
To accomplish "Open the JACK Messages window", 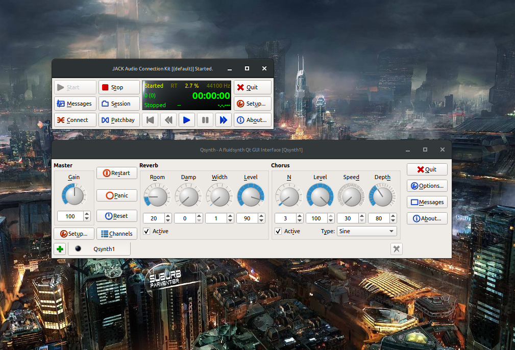I will [75, 104].
